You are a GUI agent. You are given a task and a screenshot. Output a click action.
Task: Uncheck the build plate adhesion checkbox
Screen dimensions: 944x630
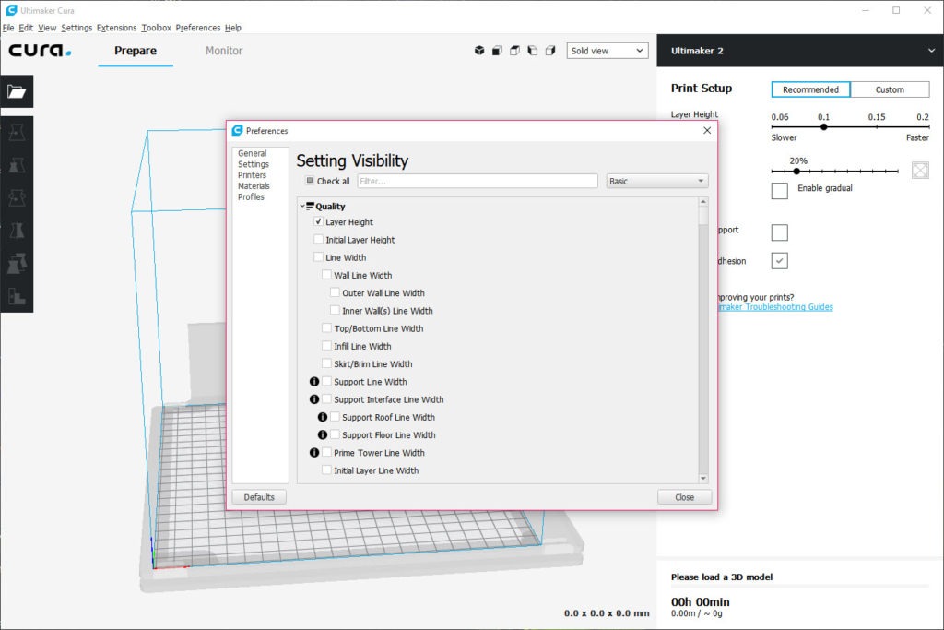coord(780,261)
